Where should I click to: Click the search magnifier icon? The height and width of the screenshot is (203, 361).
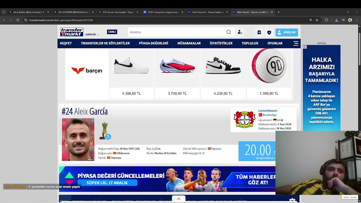(x=229, y=32)
